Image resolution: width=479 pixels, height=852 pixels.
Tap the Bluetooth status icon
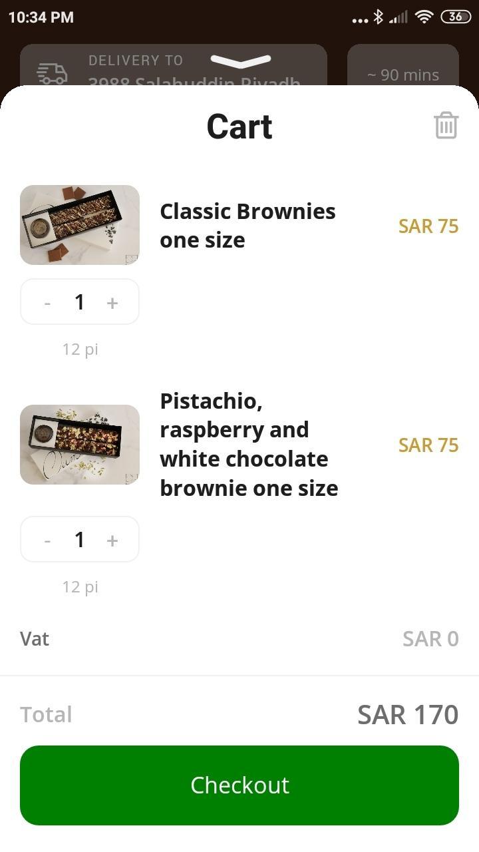(378, 17)
